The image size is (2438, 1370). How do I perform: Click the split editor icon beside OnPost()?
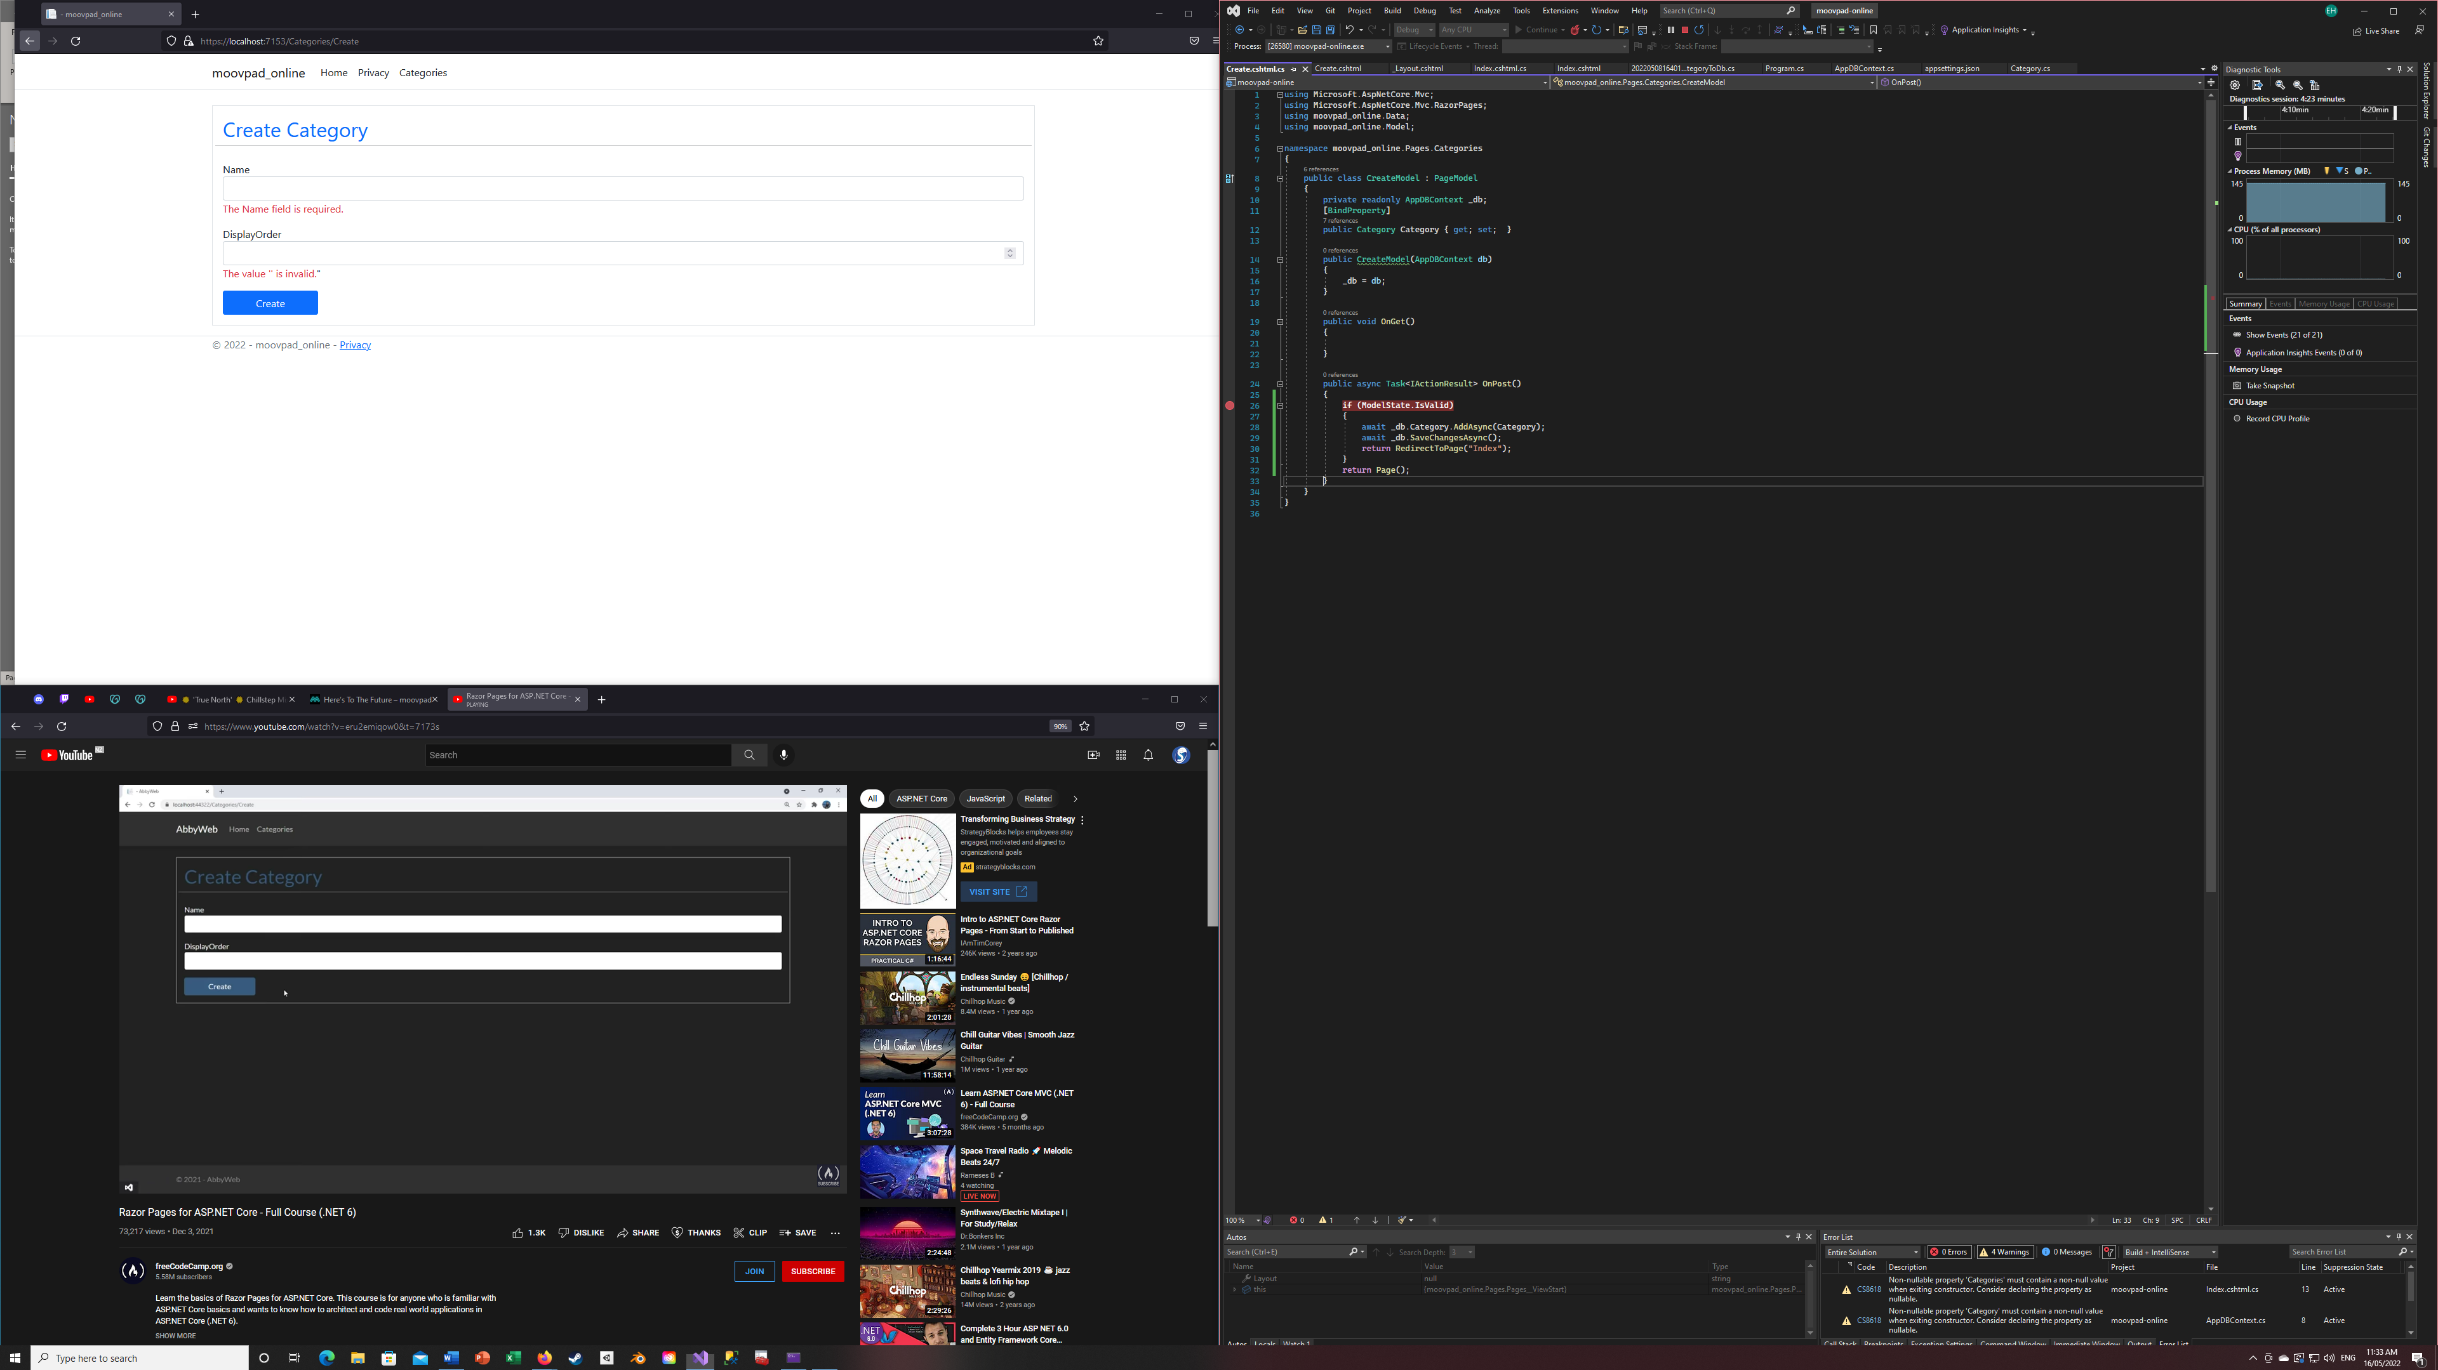tap(2211, 82)
